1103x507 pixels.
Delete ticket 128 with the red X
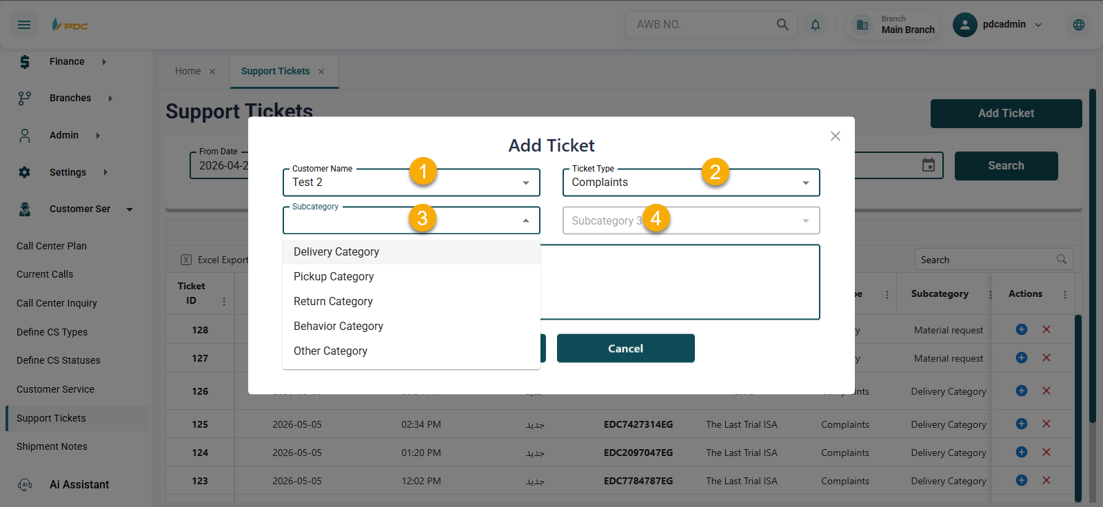(1046, 329)
